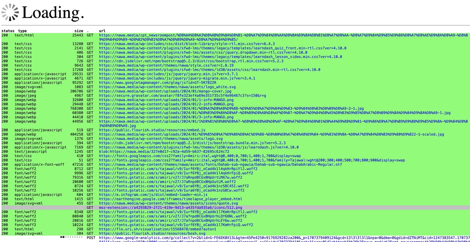Click the 'type' column header

click(x=22, y=31)
